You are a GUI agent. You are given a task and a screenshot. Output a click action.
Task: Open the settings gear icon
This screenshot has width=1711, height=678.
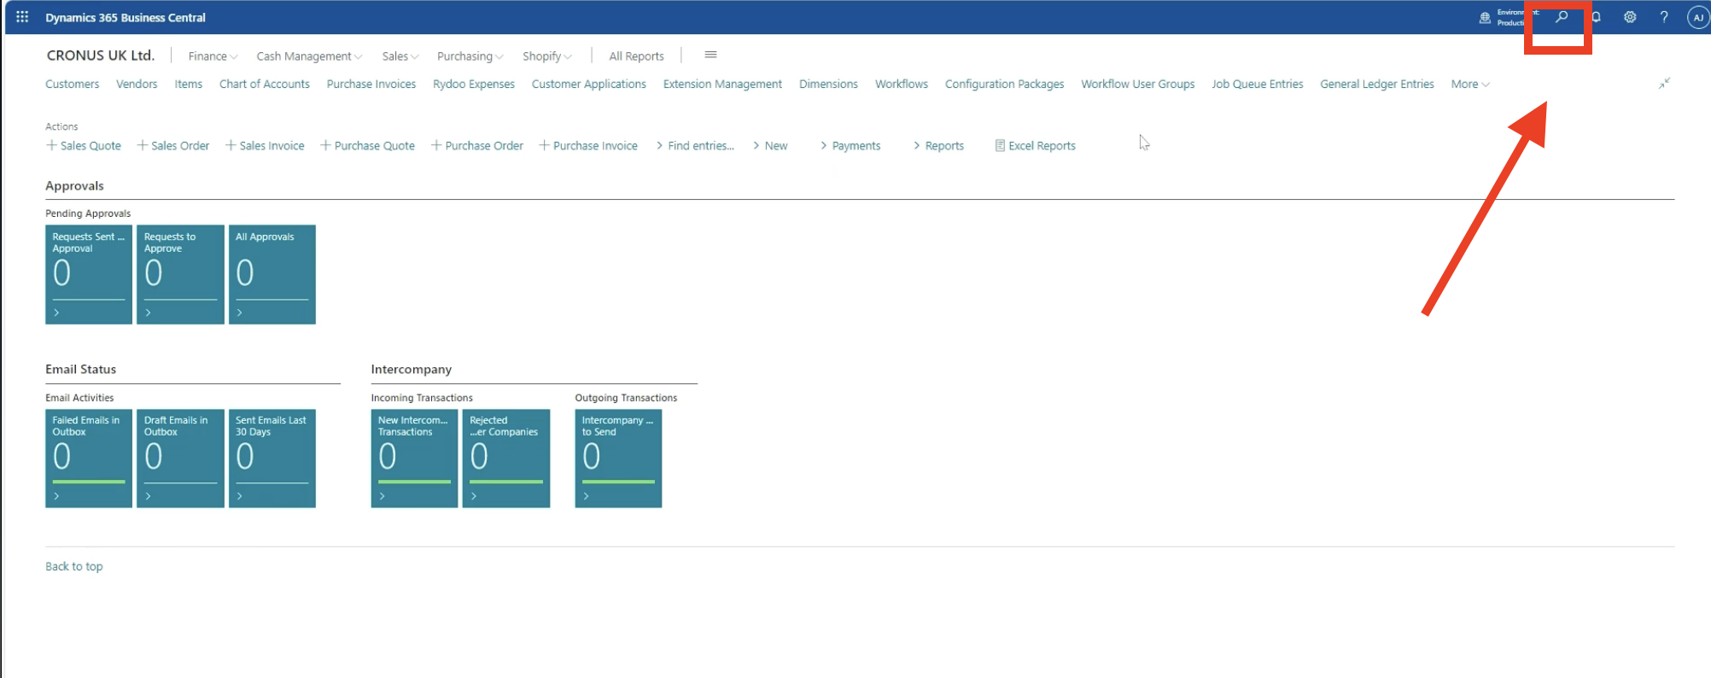[x=1630, y=17]
